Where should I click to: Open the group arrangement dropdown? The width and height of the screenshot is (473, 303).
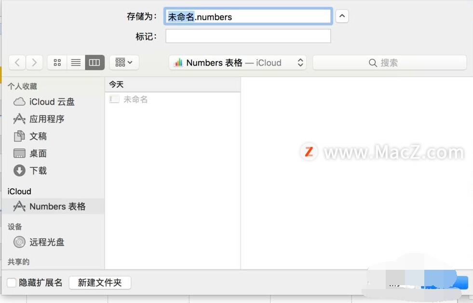(124, 63)
